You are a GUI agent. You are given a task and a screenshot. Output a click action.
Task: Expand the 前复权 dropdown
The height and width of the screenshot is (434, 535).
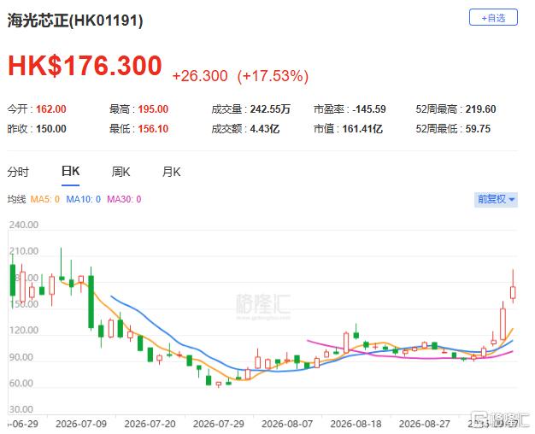[496, 199]
